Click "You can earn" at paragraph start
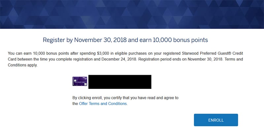Viewport: 264px width, 135px height. click(x=19, y=54)
